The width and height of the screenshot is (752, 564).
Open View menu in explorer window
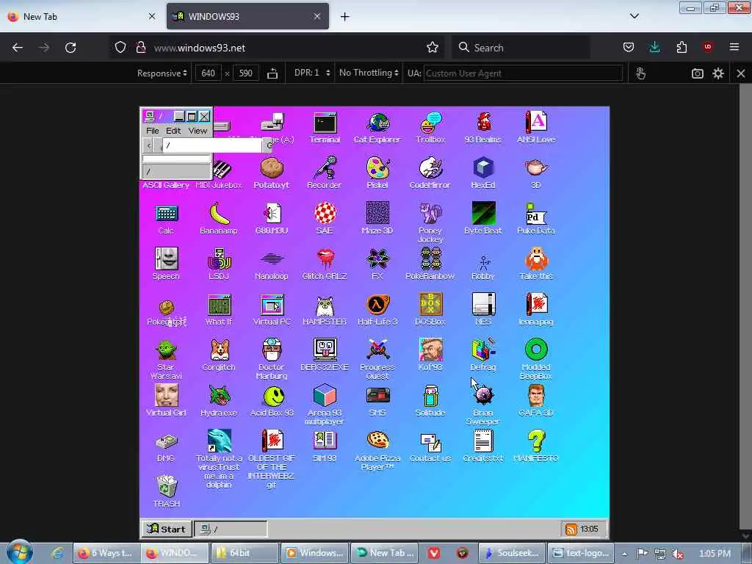click(x=198, y=131)
